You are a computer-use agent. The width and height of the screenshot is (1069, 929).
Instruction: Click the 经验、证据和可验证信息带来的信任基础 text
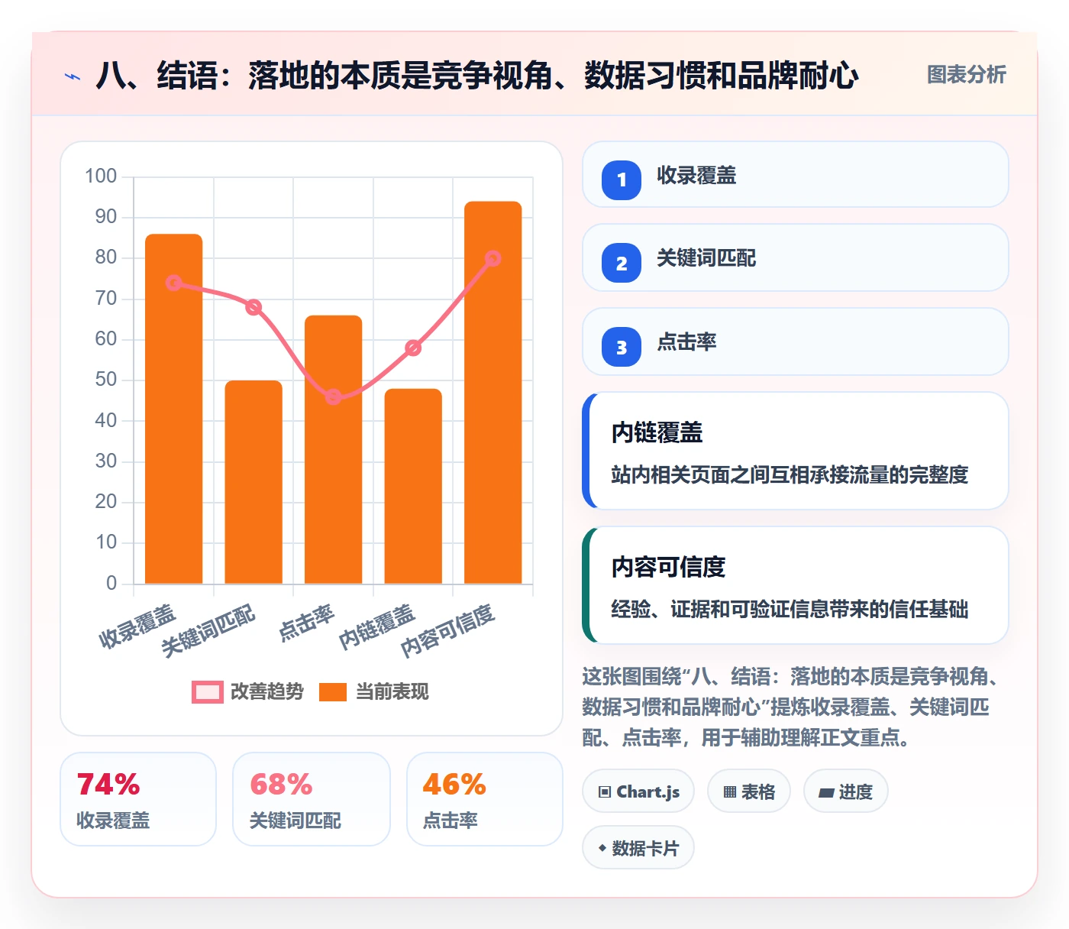(790, 609)
